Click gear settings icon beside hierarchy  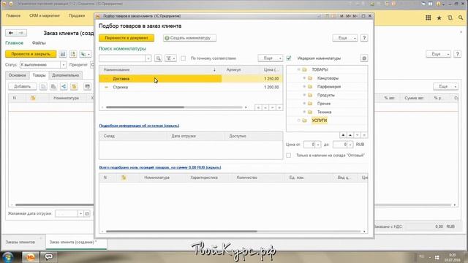[364, 58]
